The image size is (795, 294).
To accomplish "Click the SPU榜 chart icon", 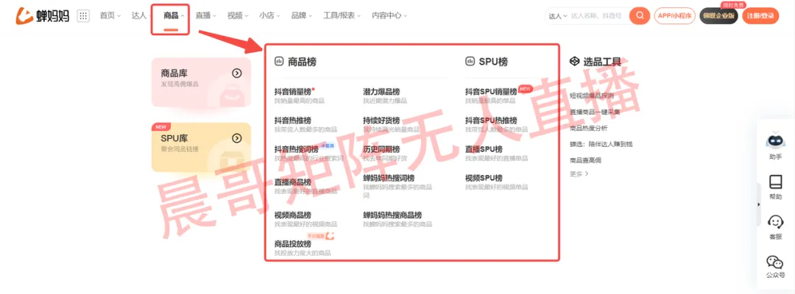I will 470,62.
